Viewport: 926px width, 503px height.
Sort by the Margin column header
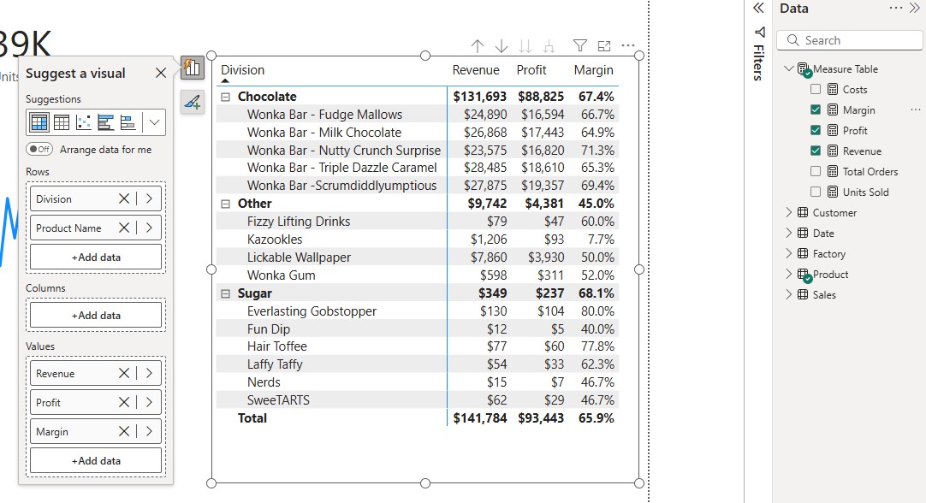594,69
